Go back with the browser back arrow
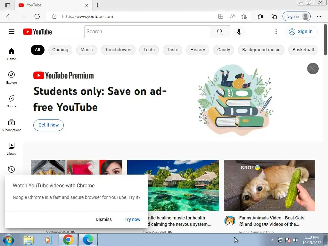Screen dimensions: 328x246 tap(9, 16)
